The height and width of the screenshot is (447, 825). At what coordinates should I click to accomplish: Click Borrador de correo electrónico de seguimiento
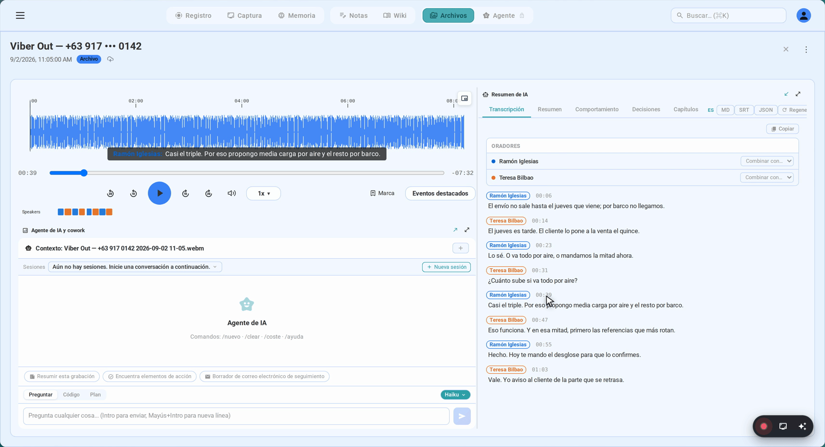(x=265, y=376)
